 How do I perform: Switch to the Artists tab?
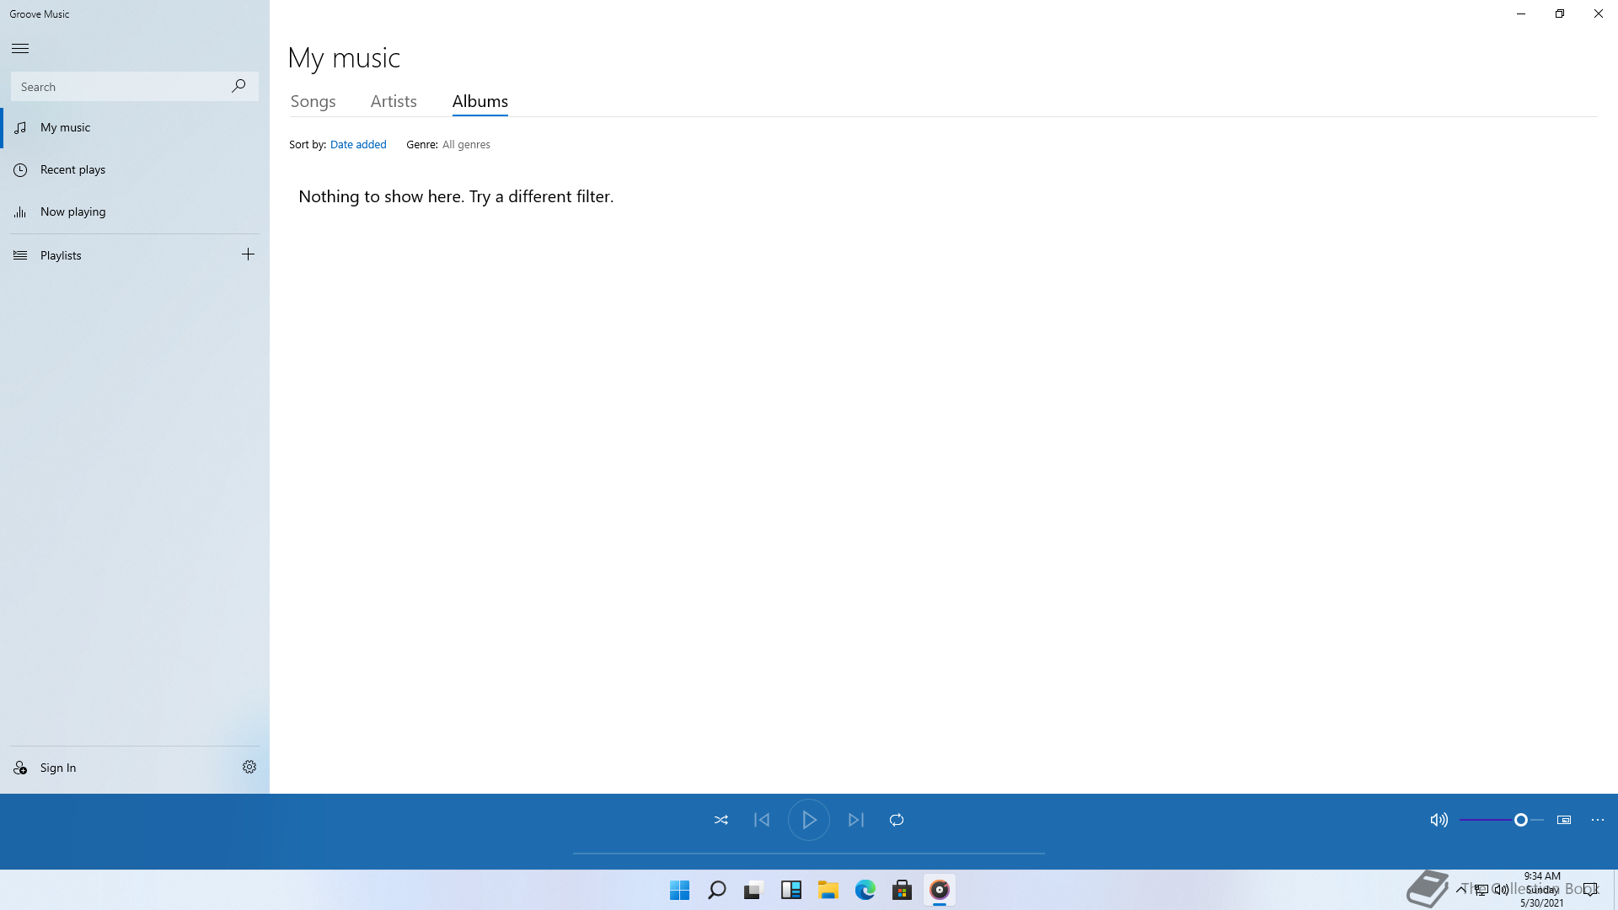pyautogui.click(x=394, y=101)
